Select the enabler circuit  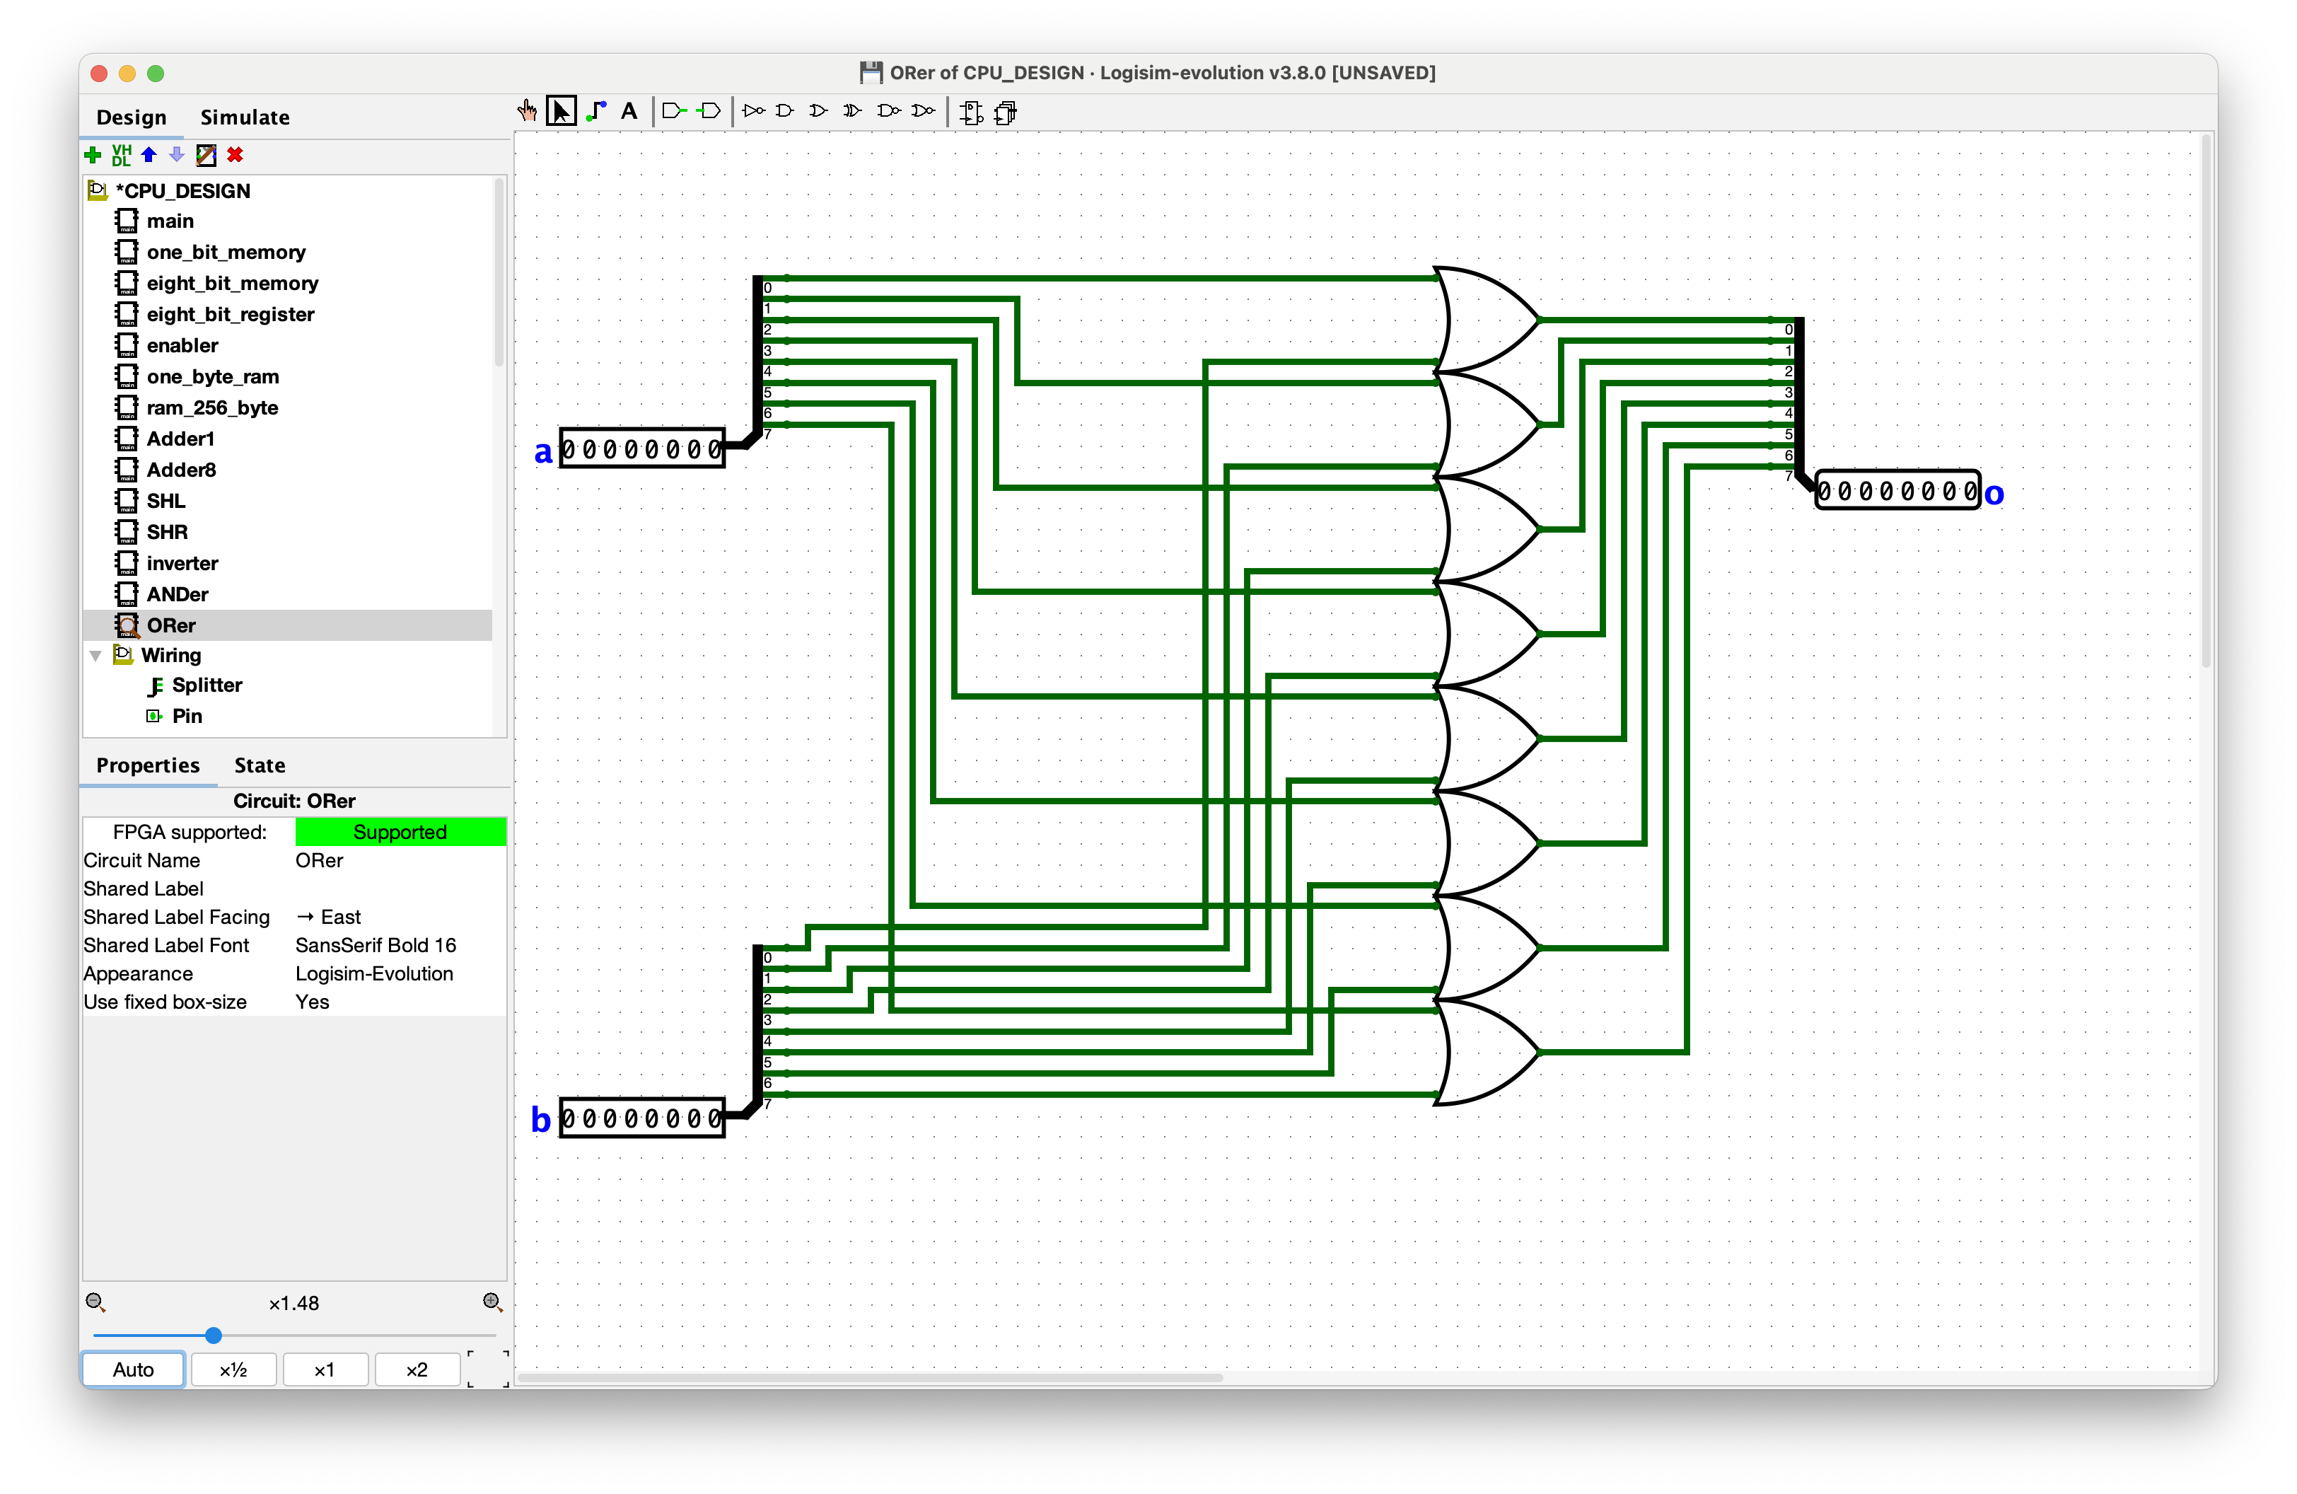click(182, 345)
